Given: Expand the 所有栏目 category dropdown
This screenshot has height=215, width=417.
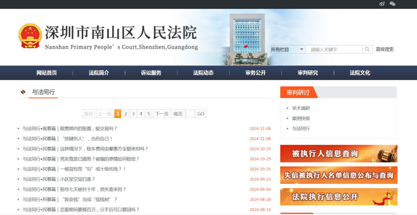Looking at the screenshot, I should [x=288, y=49].
